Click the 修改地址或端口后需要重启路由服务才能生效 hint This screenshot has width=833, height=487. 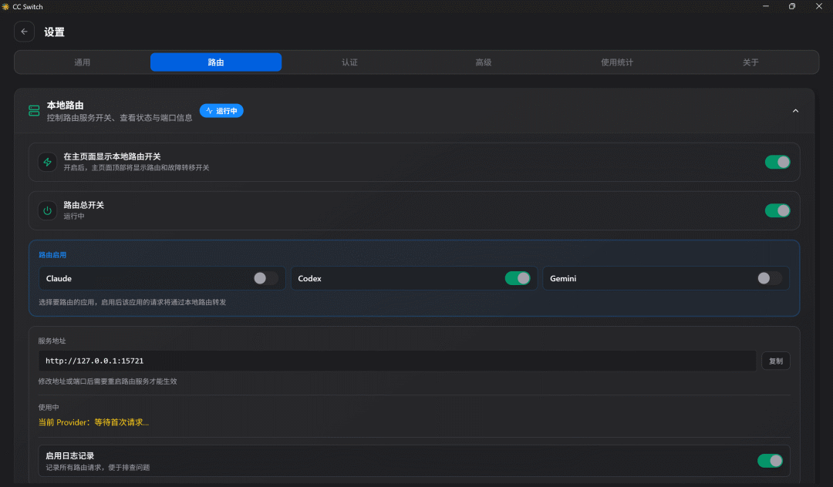click(107, 381)
